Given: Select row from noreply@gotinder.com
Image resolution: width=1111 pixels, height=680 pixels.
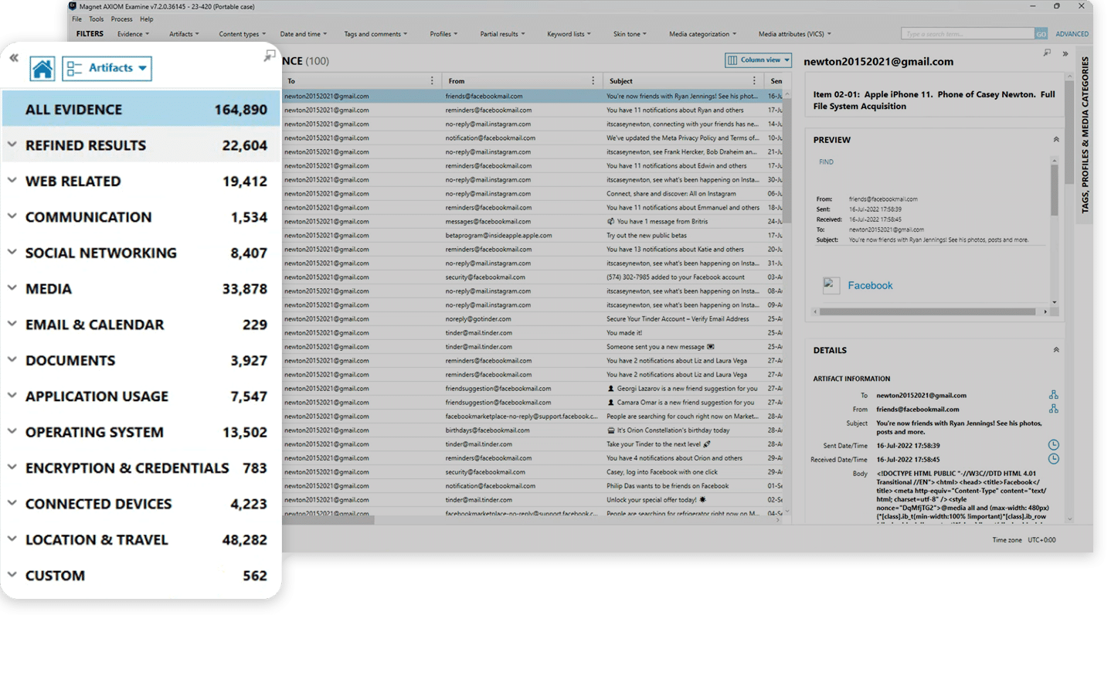Looking at the screenshot, I should [x=533, y=318].
